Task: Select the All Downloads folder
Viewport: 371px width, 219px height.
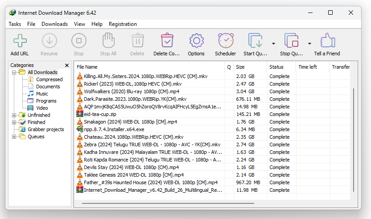Action: click(x=42, y=72)
